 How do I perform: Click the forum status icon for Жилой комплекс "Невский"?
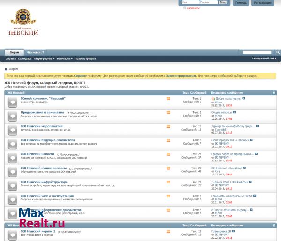[13, 102]
